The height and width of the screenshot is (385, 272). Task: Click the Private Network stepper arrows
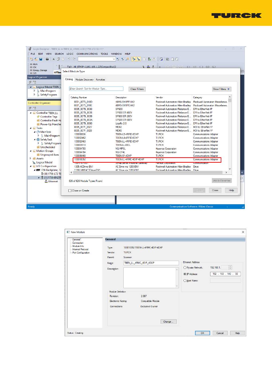coord(230,268)
